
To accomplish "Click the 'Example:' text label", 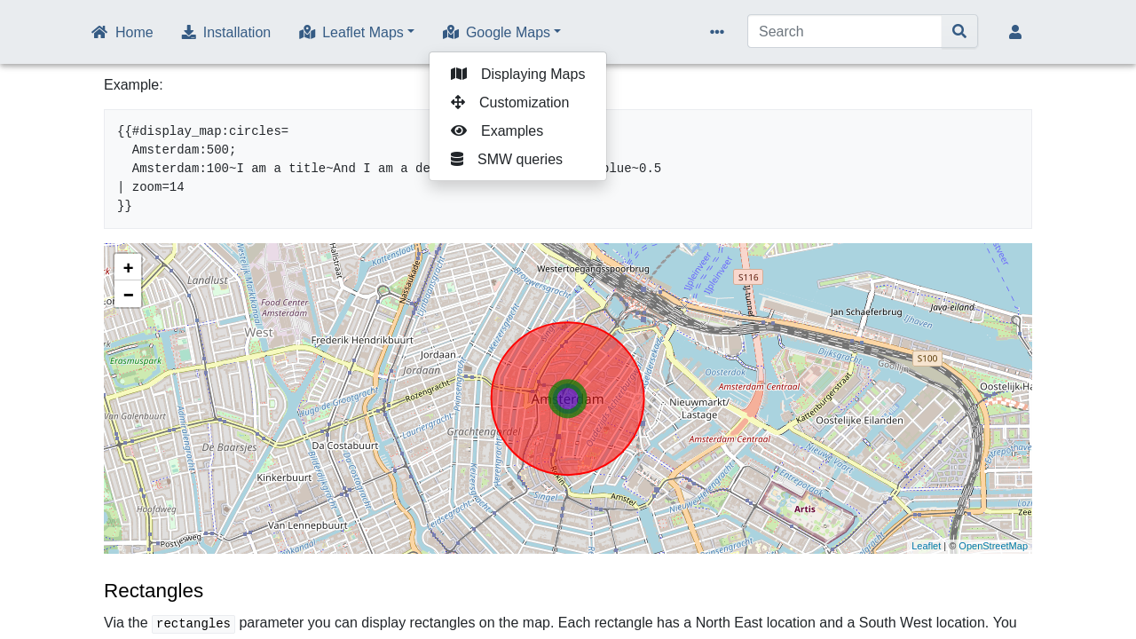I will (133, 85).
